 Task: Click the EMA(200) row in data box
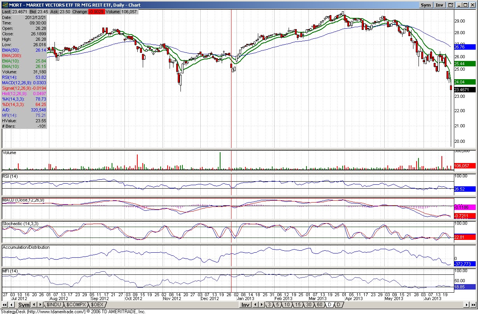[x=24, y=56]
